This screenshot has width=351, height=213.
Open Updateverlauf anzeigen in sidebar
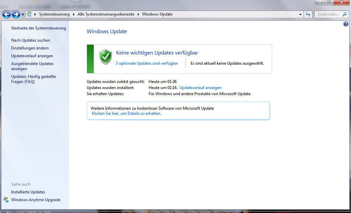[32, 56]
